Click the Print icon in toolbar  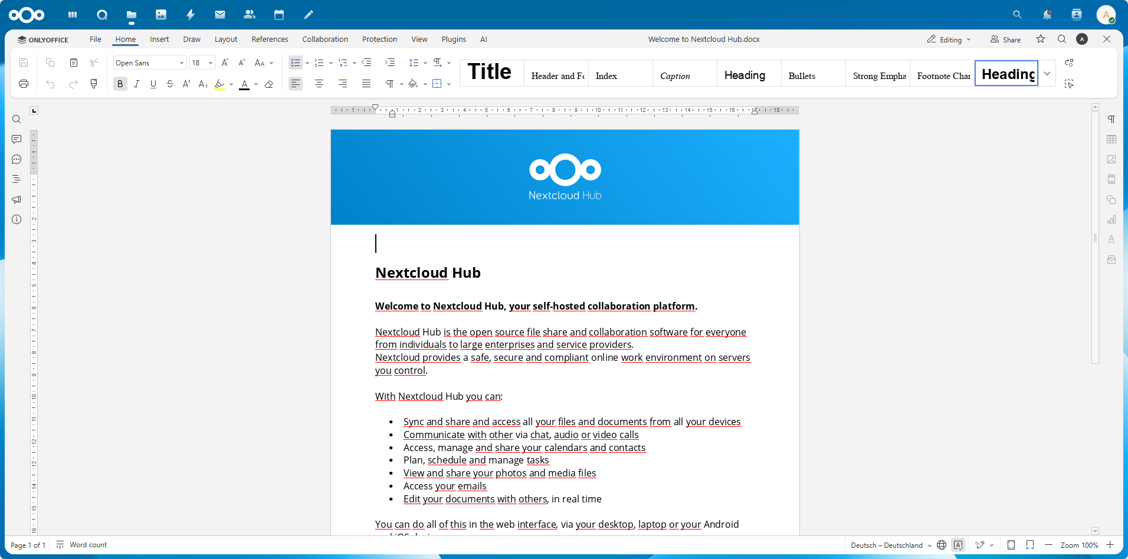click(24, 84)
